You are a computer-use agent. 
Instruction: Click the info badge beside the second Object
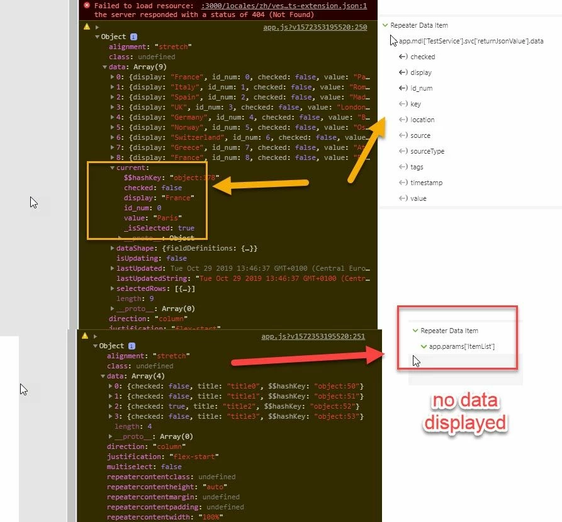[132, 346]
